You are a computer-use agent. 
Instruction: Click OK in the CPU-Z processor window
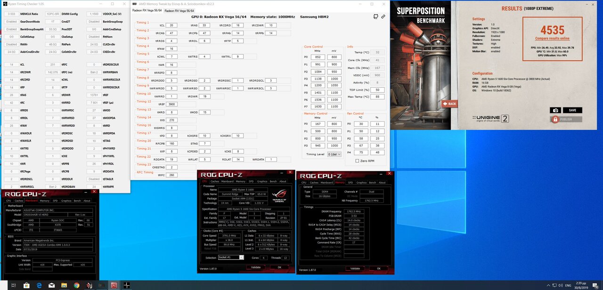pos(279,267)
